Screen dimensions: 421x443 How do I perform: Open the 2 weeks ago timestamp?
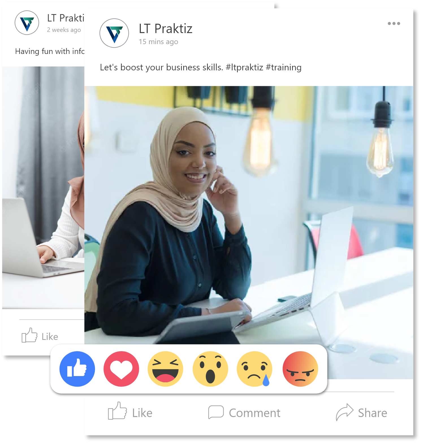pos(64,30)
